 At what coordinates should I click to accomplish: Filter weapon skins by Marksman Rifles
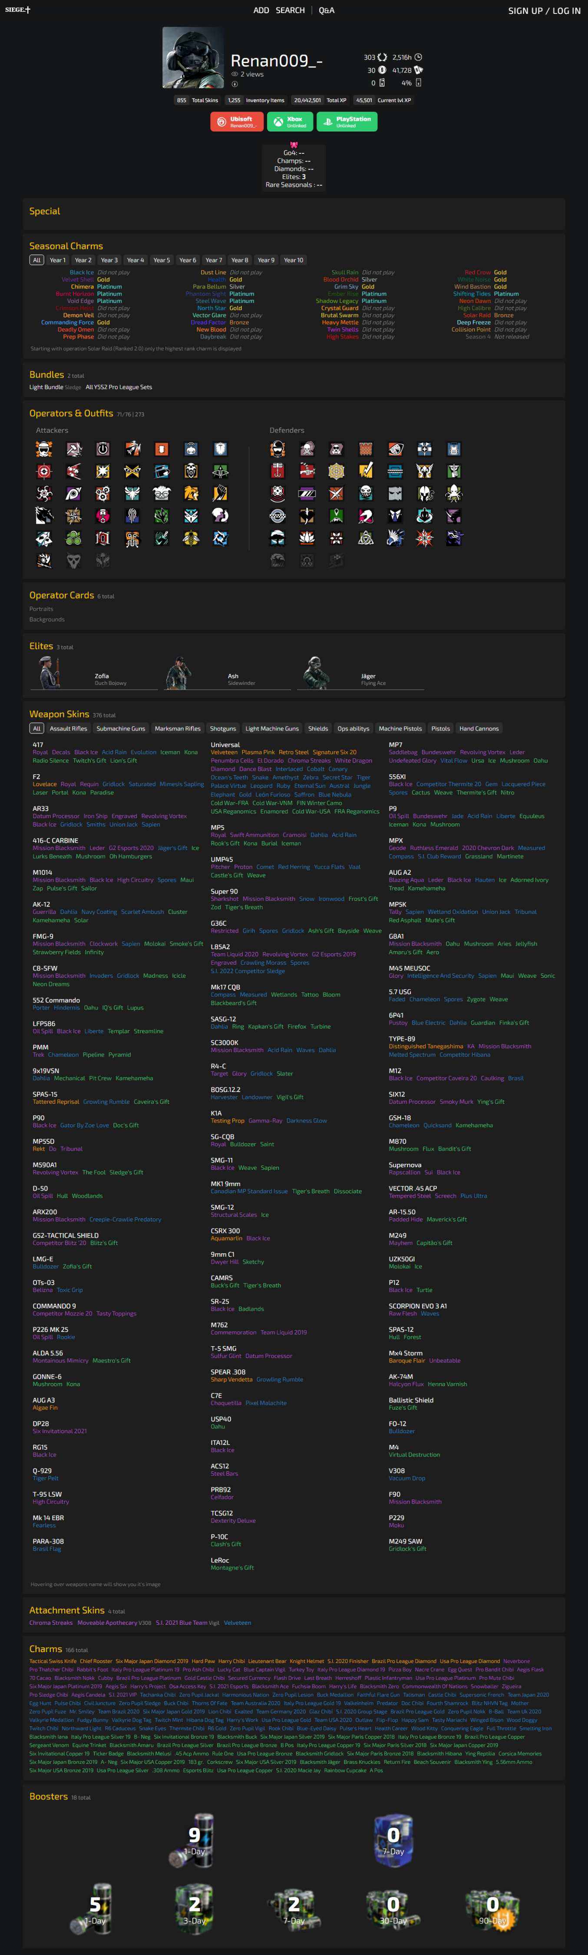tap(178, 729)
